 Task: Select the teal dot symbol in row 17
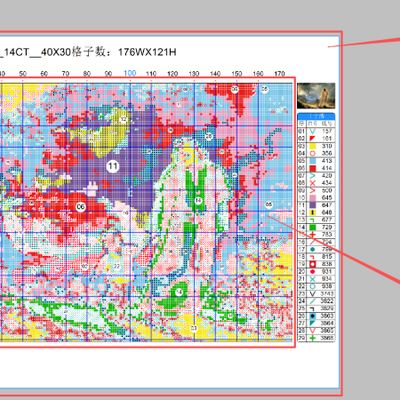click(x=312, y=250)
